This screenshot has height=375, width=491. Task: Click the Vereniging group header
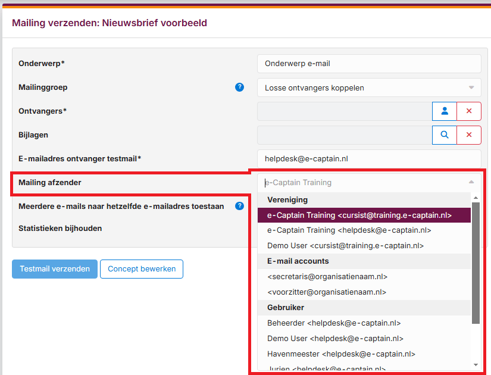pyautogui.click(x=364, y=200)
